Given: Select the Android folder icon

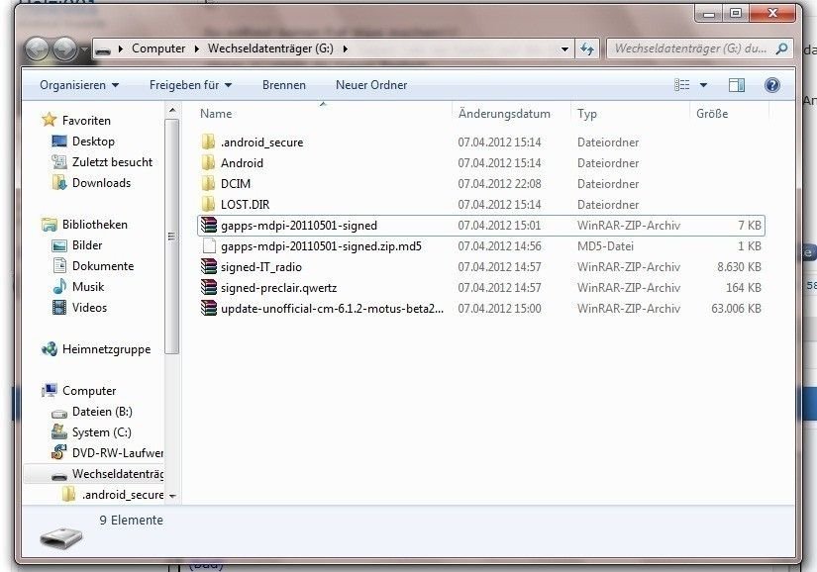Looking at the screenshot, I should (208, 162).
